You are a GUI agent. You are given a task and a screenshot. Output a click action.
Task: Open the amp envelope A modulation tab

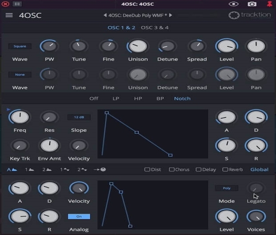click(12, 170)
